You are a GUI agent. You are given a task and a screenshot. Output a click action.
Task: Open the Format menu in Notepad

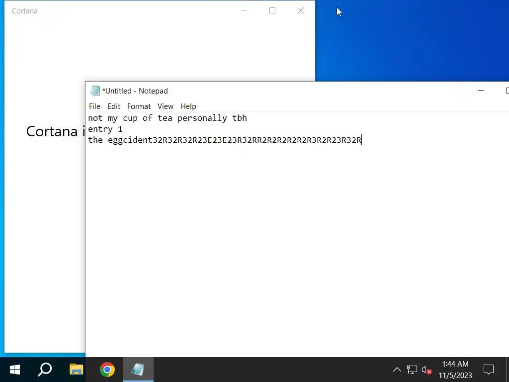[139, 106]
